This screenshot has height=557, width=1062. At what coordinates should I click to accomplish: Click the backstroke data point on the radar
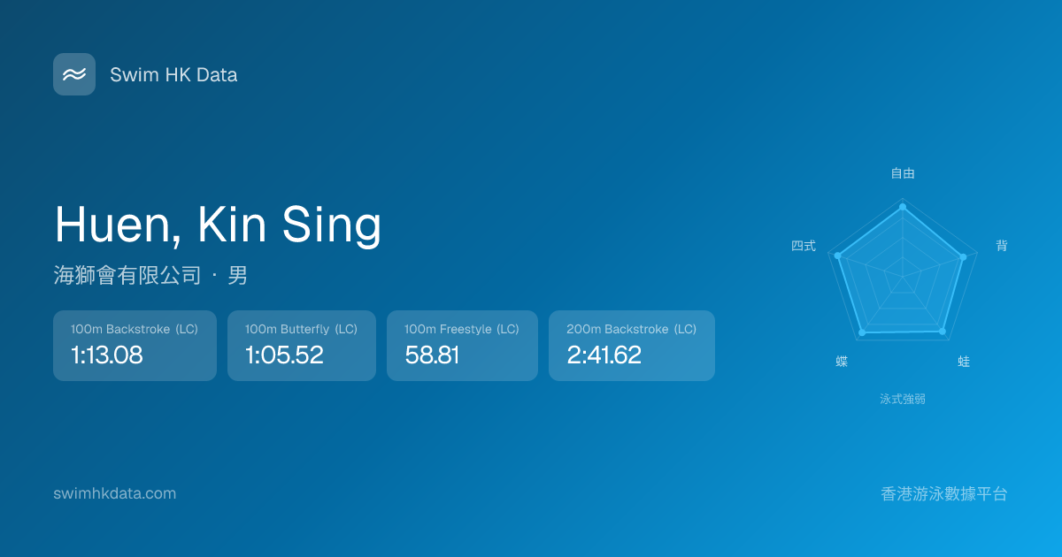(963, 256)
